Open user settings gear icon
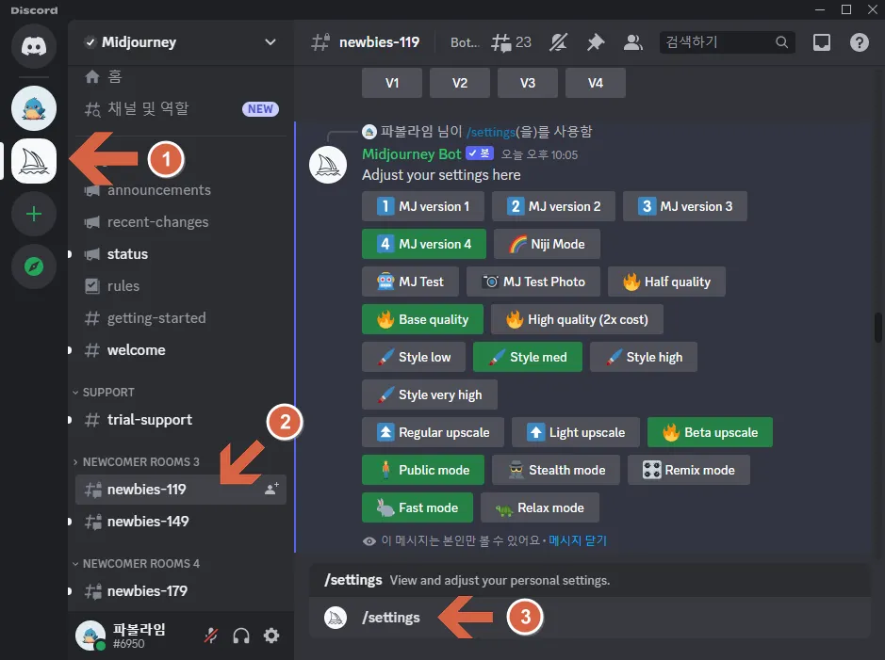The width and height of the screenshot is (885, 660). tap(271, 636)
